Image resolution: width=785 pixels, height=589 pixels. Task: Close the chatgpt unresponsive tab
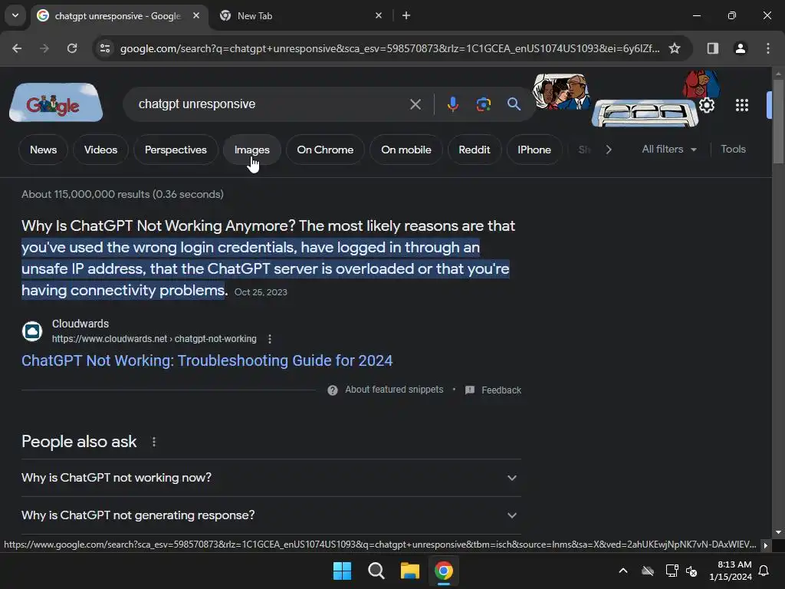(x=196, y=15)
